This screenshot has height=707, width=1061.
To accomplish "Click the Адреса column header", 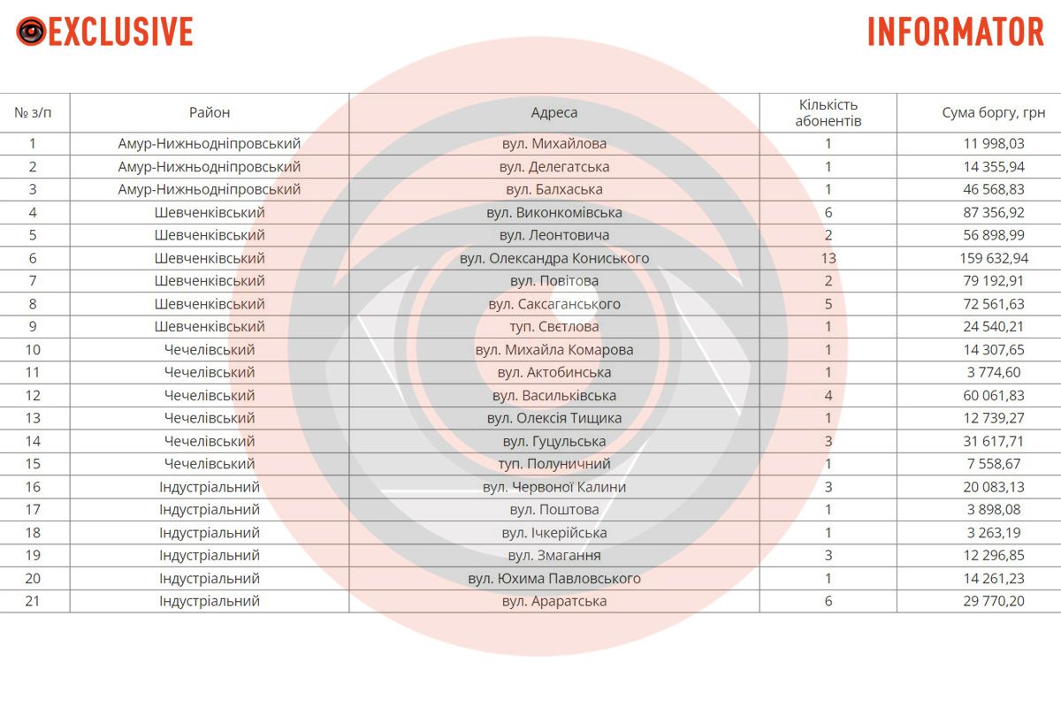I will (554, 112).
